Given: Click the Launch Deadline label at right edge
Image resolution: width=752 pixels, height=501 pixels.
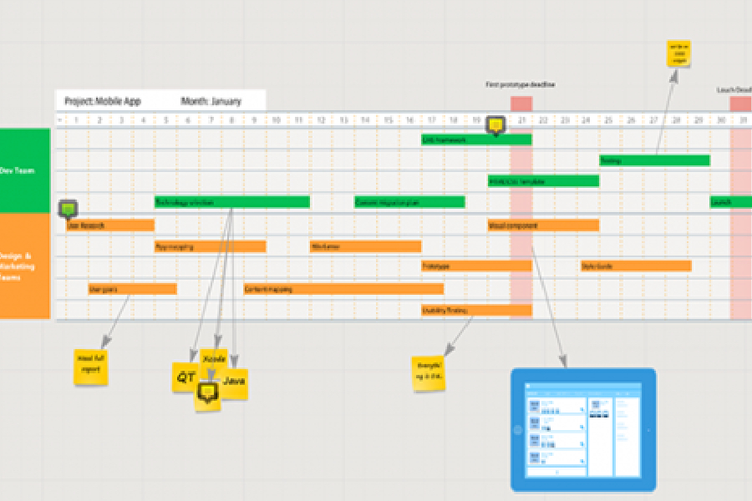Looking at the screenshot, I should click(734, 89).
